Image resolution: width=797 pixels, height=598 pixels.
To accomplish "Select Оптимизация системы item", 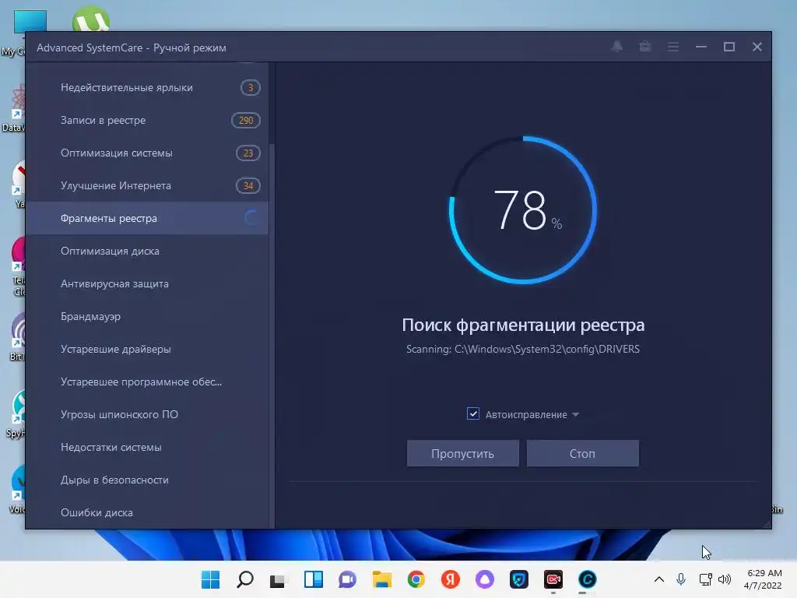I will [147, 153].
